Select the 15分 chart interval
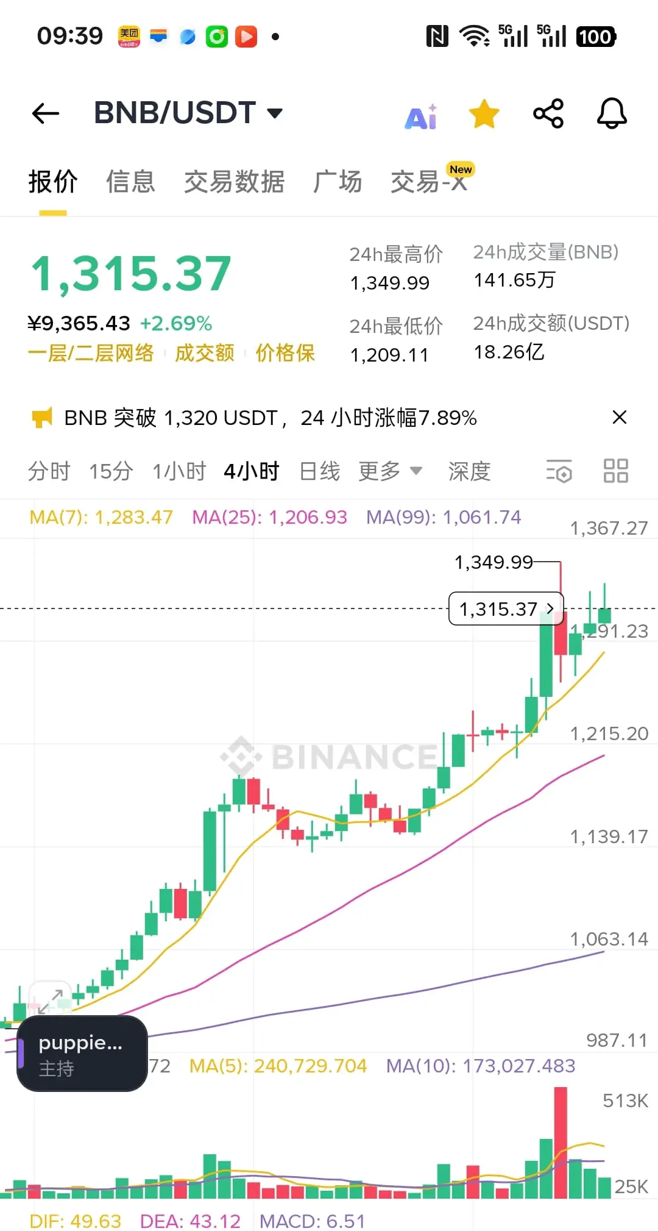 point(111,471)
